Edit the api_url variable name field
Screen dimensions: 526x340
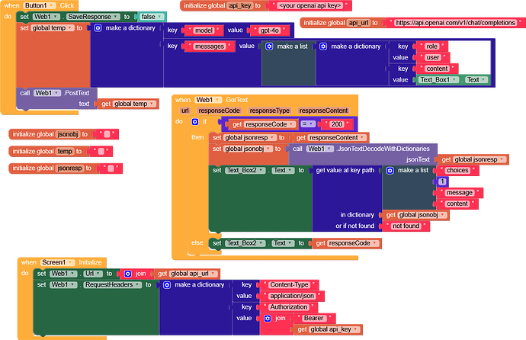click(x=358, y=23)
